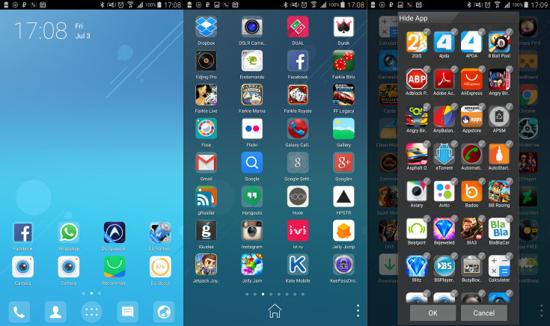550x326 pixels.
Task: Open the Gallery app
Action: pyautogui.click(x=343, y=129)
